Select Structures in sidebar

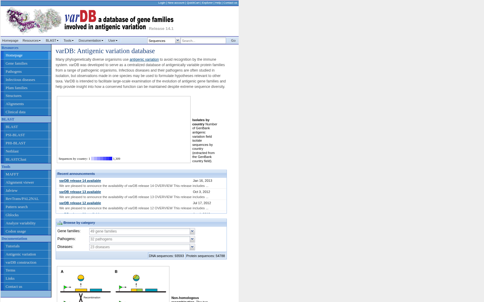click(26, 96)
